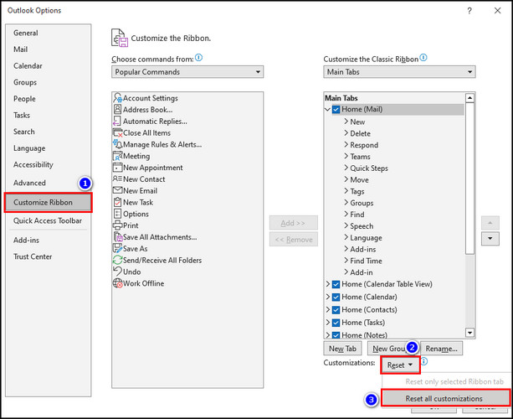The width and height of the screenshot is (513, 419).
Task: Click the Meeting command icon
Action: tap(116, 156)
